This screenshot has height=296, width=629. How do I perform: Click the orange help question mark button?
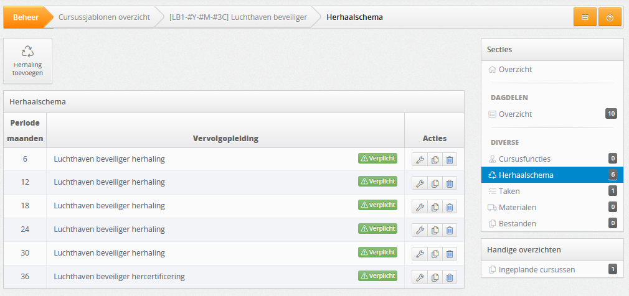[610, 17]
